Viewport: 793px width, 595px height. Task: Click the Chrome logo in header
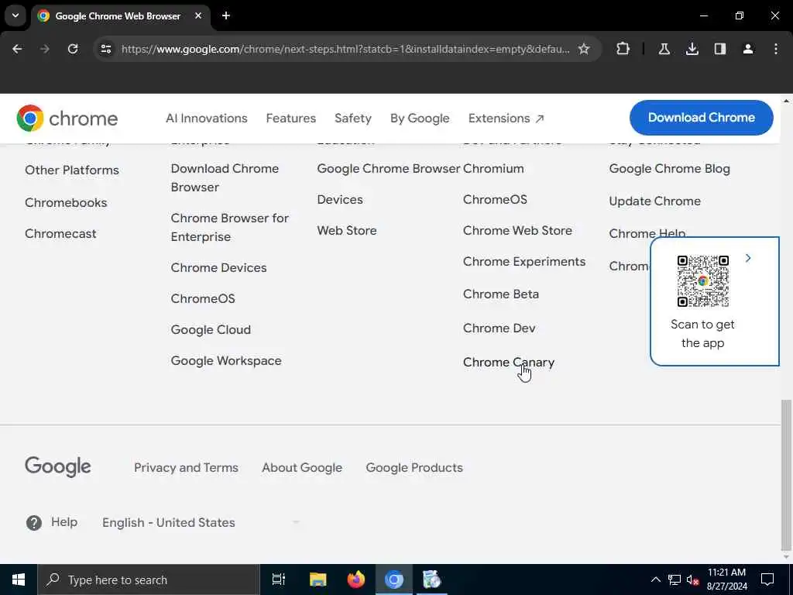(67, 118)
